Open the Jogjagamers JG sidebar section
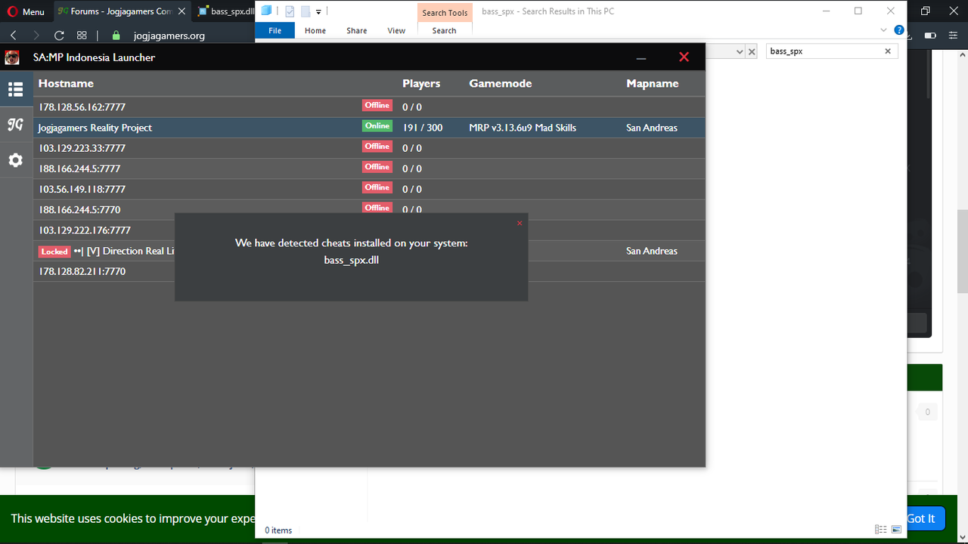Viewport: 968px width, 544px height. click(x=15, y=125)
